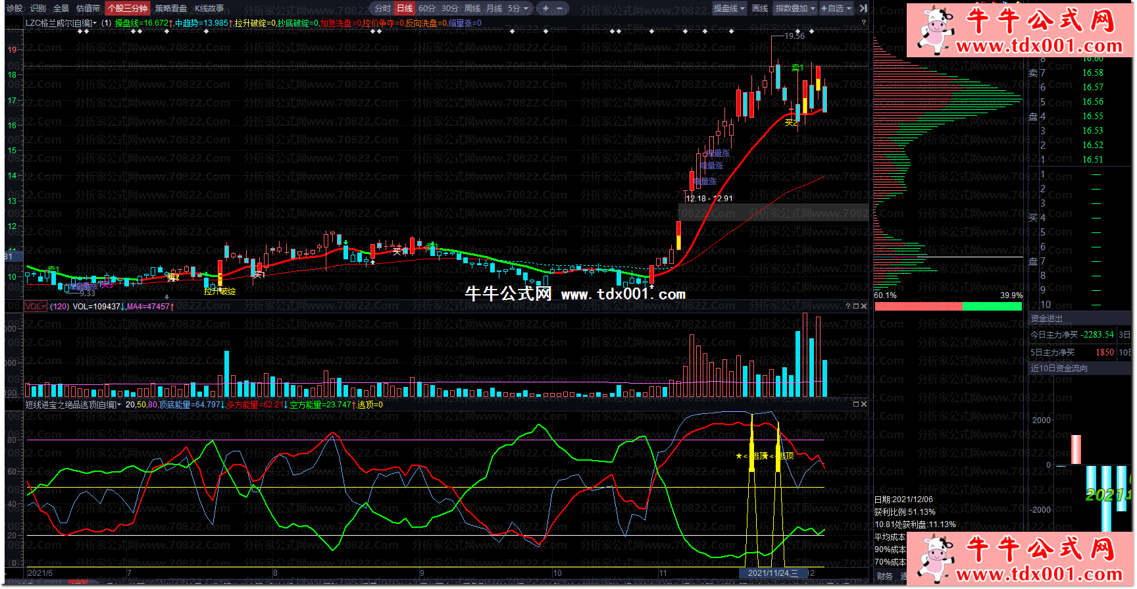Maximize the VOL volume panel
Screen dimensions: 1137x589
click(856, 306)
